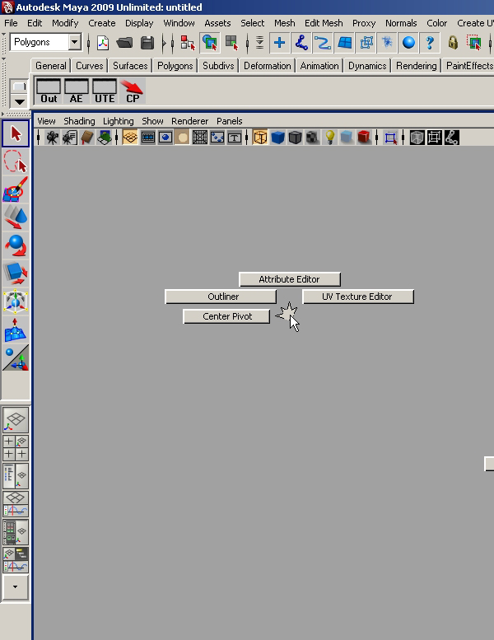Toggle X-Ray display cube icon
Image resolution: width=494 pixels, height=640 pixels.
pos(417,138)
